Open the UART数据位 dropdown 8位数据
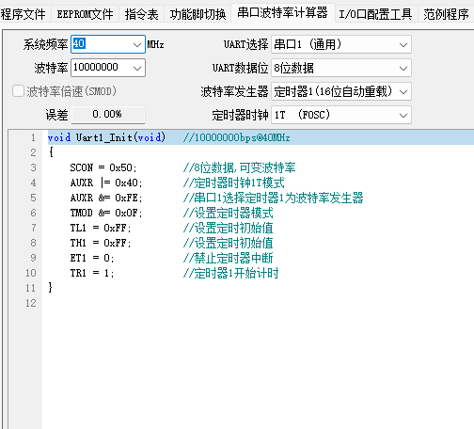 pyautogui.click(x=341, y=68)
